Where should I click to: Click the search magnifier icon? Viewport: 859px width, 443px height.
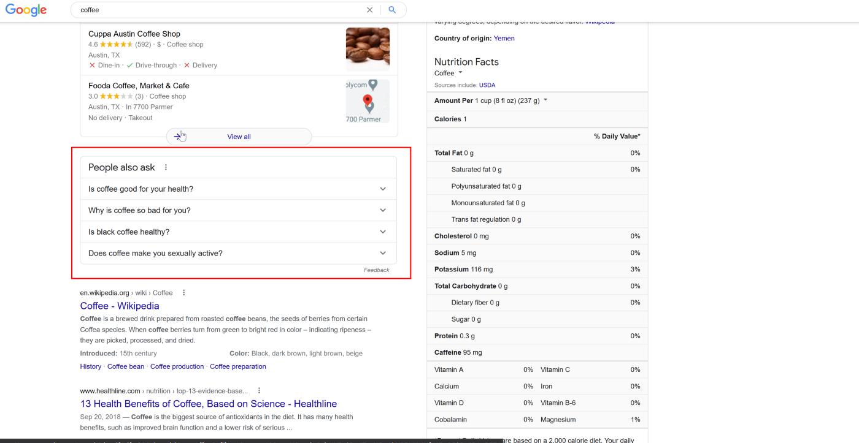[391, 10]
